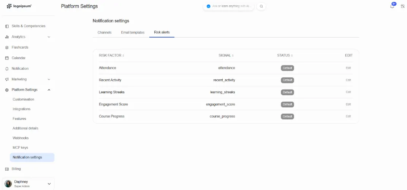407x190 pixels.
Task: Click Daphney's profile avatar
Action: pos(8,184)
